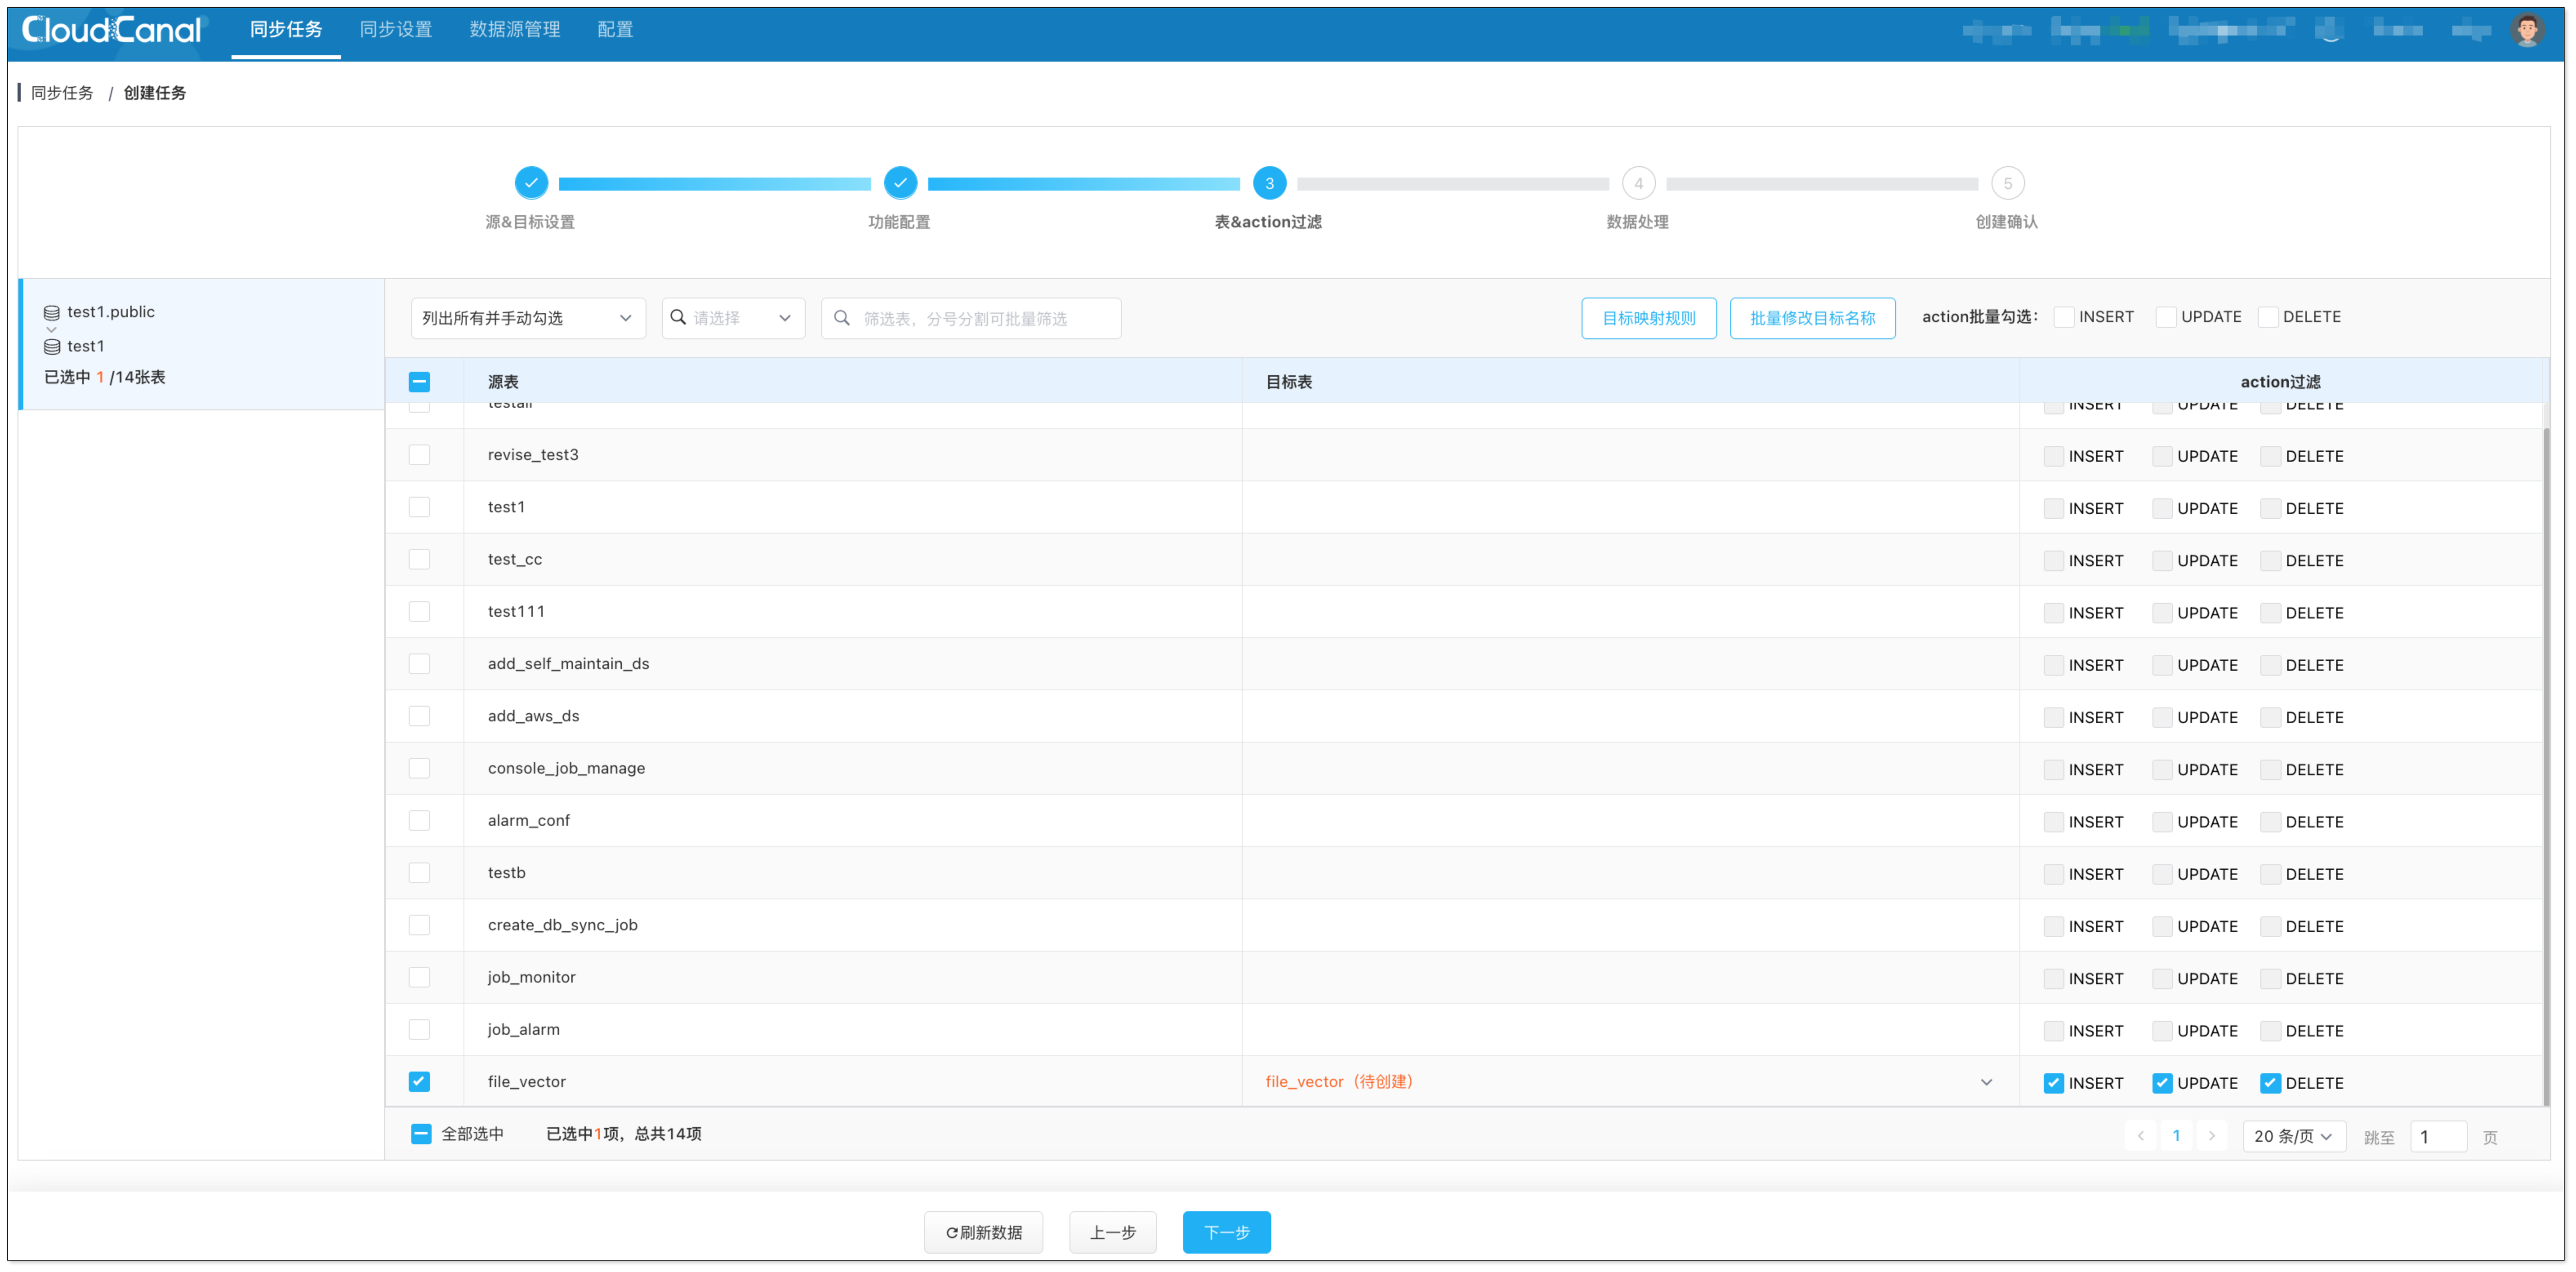The width and height of the screenshot is (2576, 1272).
Task: Check the revise_test3 row checkbox
Action: (419, 455)
